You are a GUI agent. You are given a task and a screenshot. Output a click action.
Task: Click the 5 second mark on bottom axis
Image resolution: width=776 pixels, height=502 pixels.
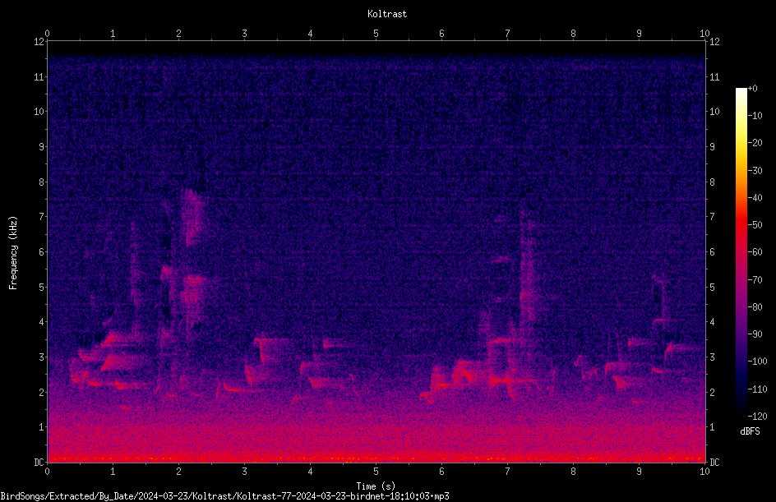click(x=376, y=472)
